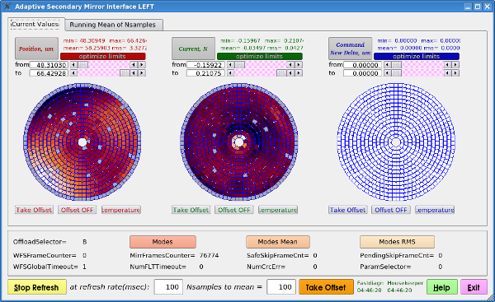Click right arrow of Command to scrollbar
Screen dimensions: 495x302
pyautogui.click(x=455, y=73)
